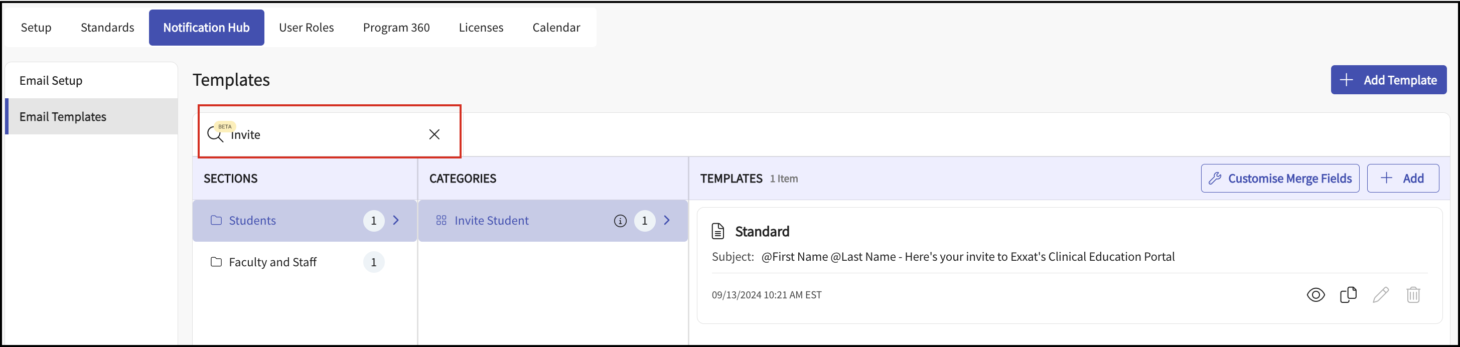Expand the Students section chevron
The width and height of the screenshot is (1460, 347).
(396, 220)
